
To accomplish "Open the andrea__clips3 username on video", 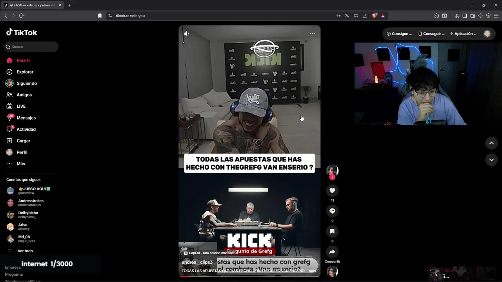I will 197,262.
